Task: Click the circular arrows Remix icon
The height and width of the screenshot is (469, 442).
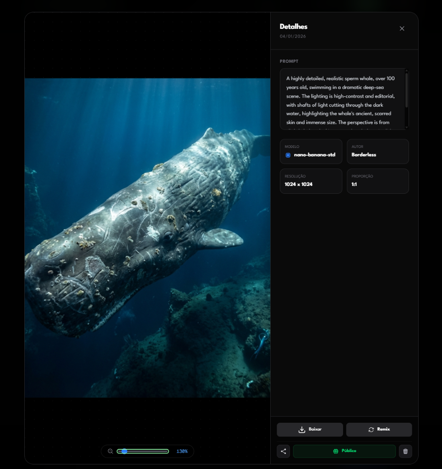Action: point(371,430)
